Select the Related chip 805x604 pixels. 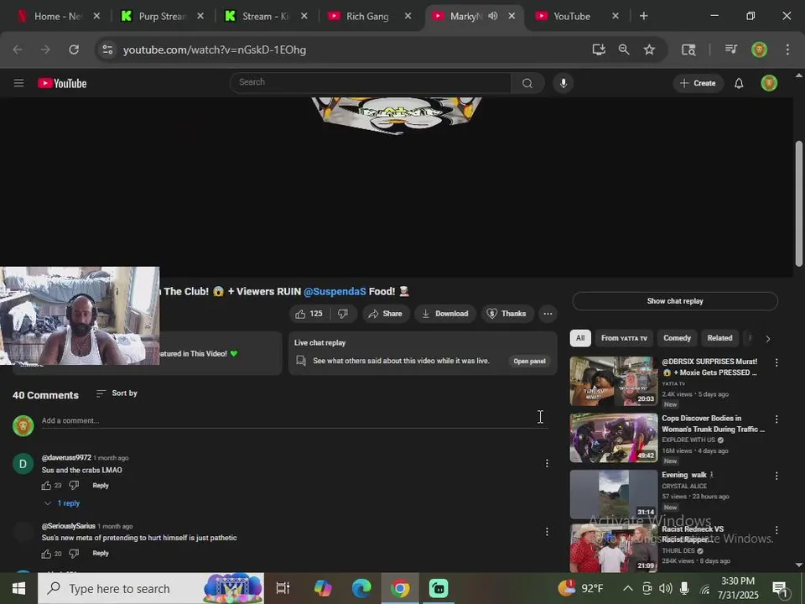pos(719,338)
